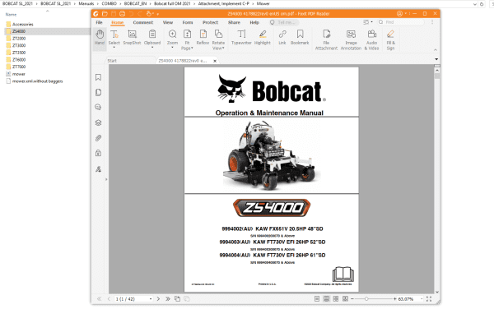Open the Comments side panel

click(98, 107)
